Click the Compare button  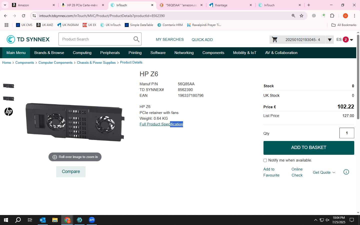(71, 171)
